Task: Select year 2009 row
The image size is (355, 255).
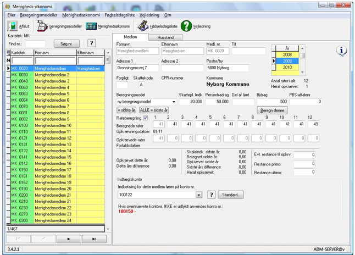Action: coord(287,61)
